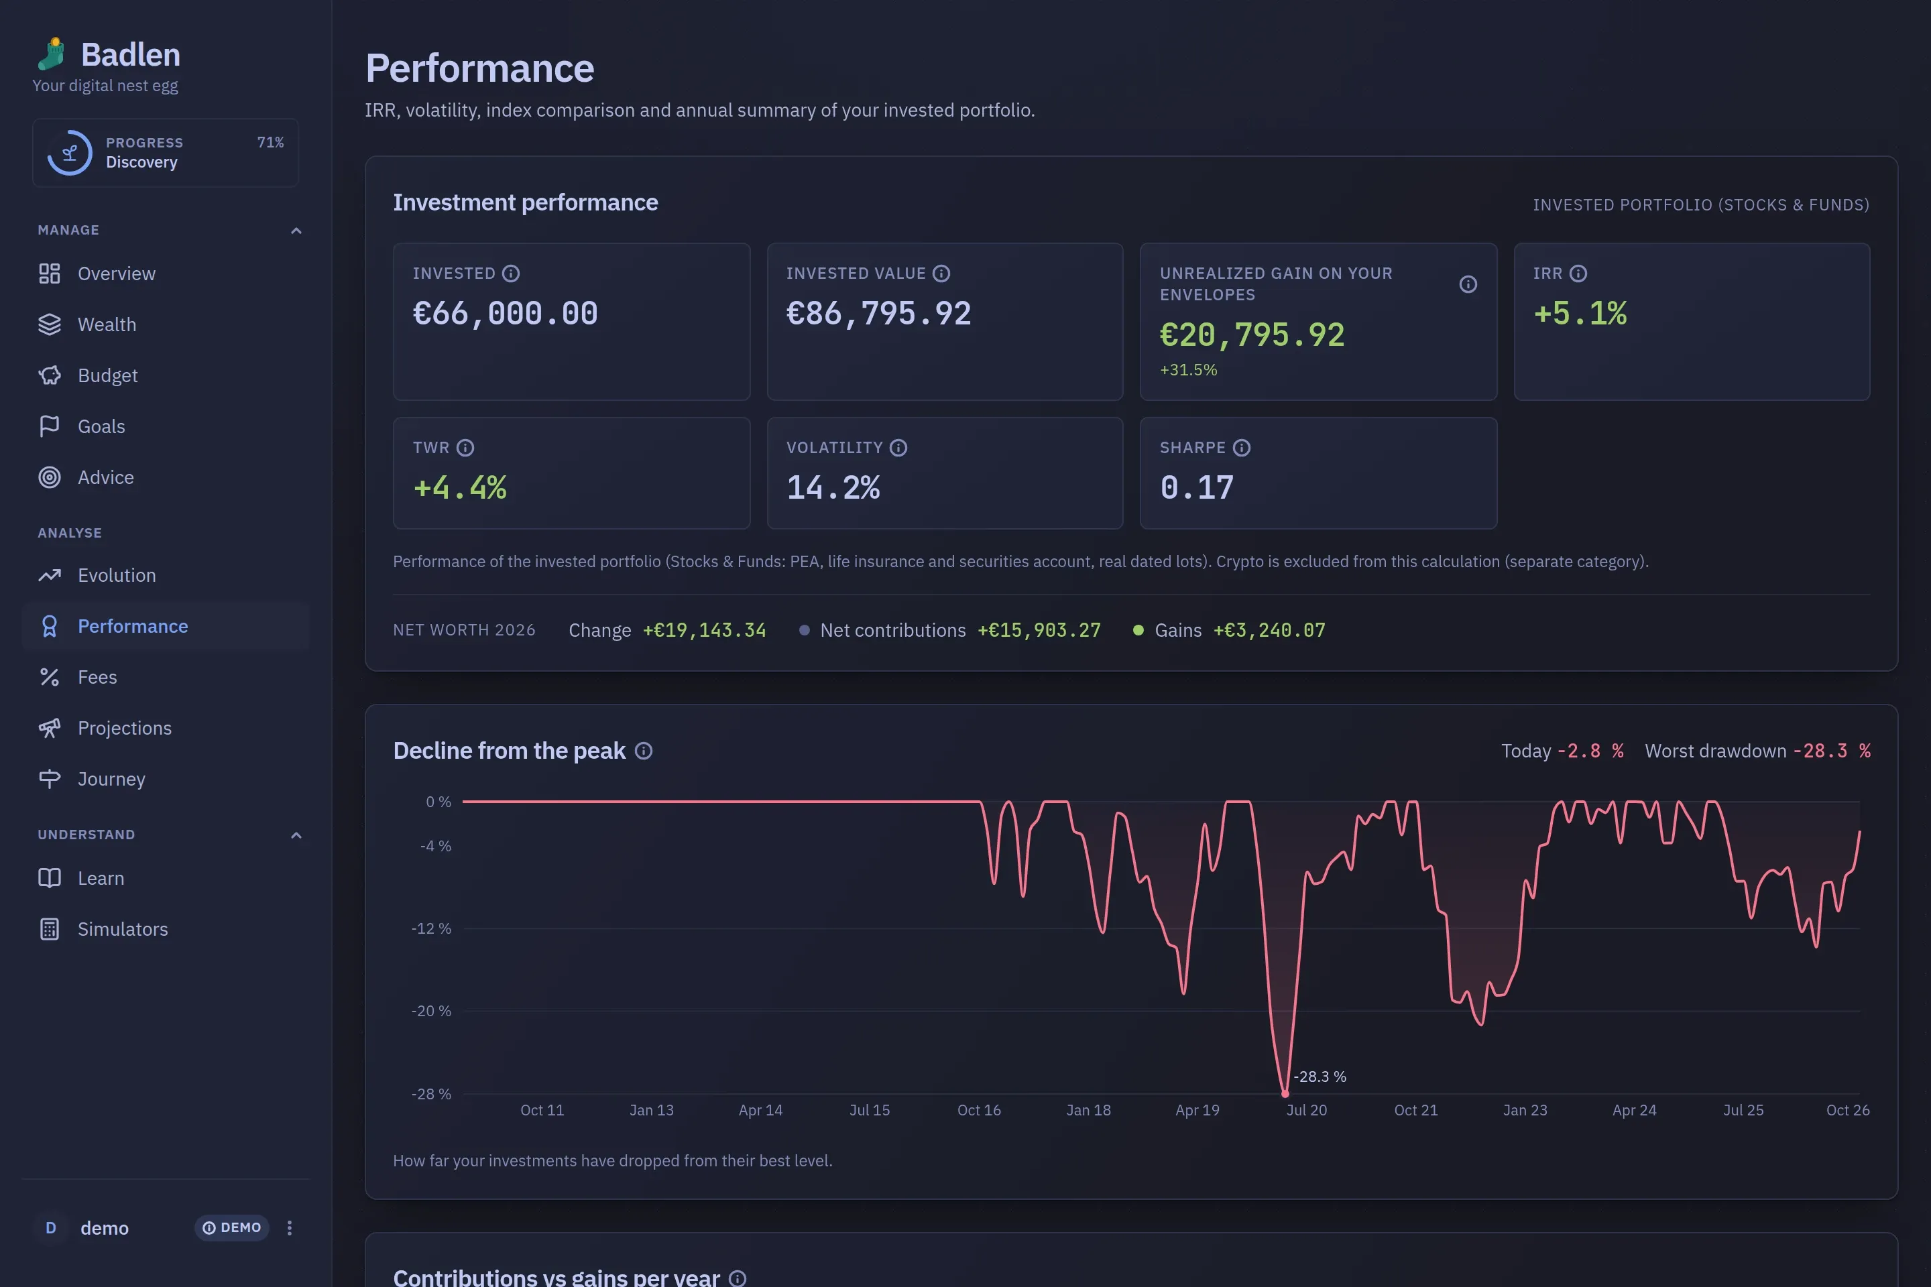Open the Journey page
The image size is (1931, 1287).
pyautogui.click(x=166, y=779)
